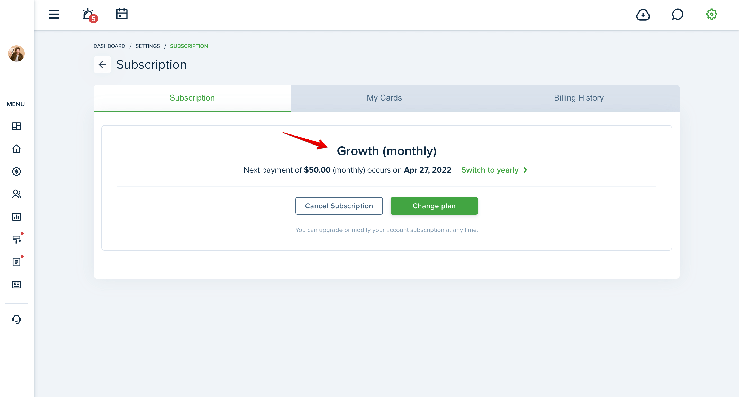Viewport: 739px width, 397px height.
Task: Click the headset support icon
Action: click(x=16, y=319)
